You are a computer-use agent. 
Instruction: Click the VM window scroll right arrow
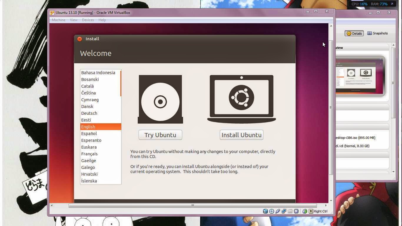tap(326, 205)
